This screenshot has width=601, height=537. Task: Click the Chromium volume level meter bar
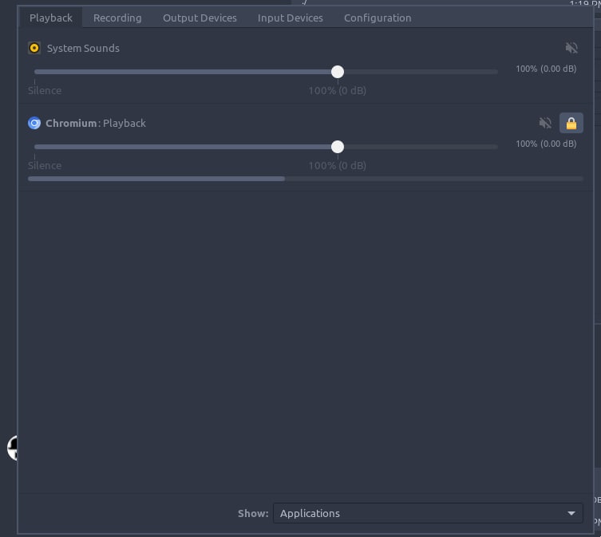pos(306,179)
